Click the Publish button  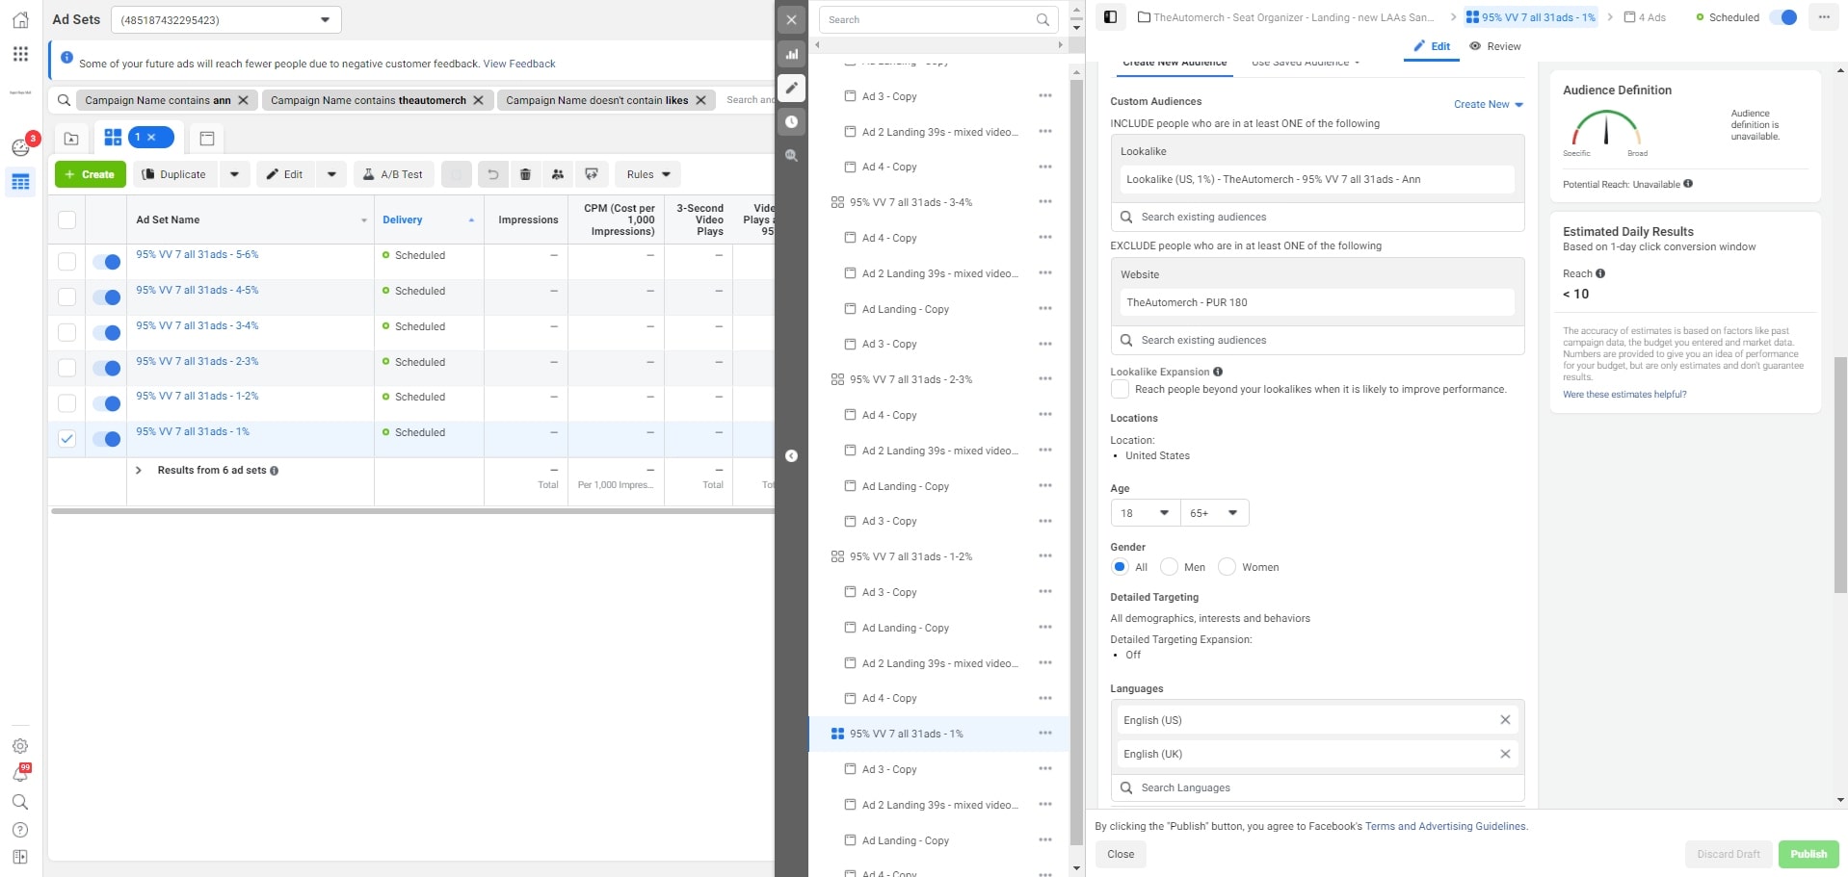click(x=1808, y=854)
